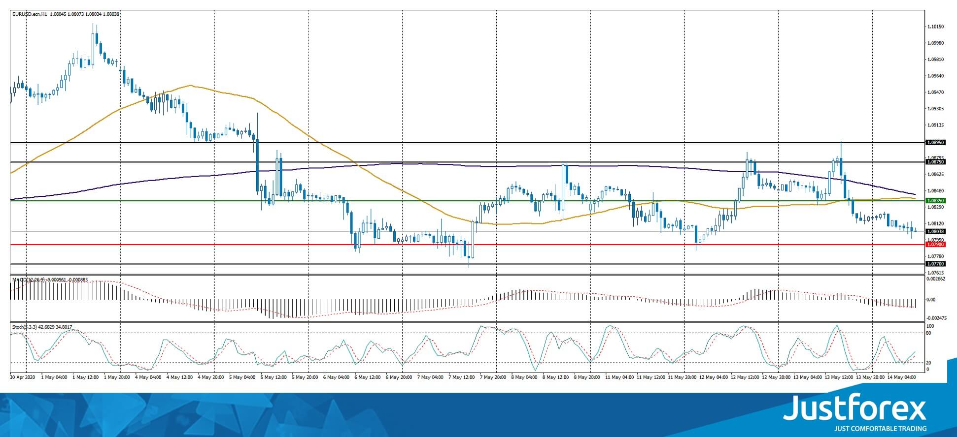Click the 7 May 12:00 time label
This screenshot has height=437, width=957.
click(462, 377)
